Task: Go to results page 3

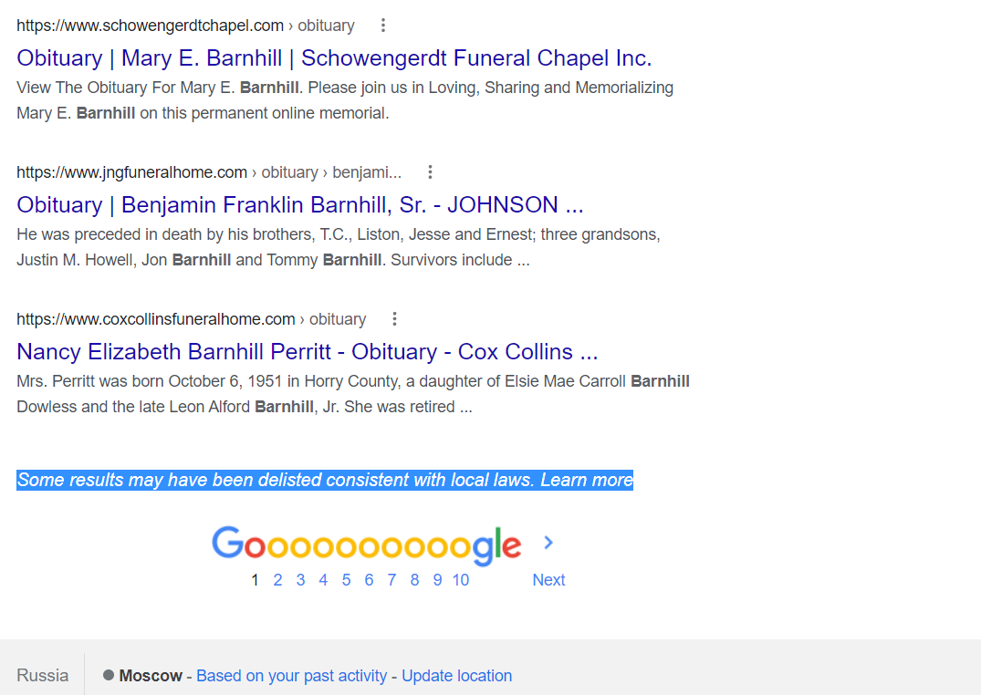Action: (x=300, y=580)
